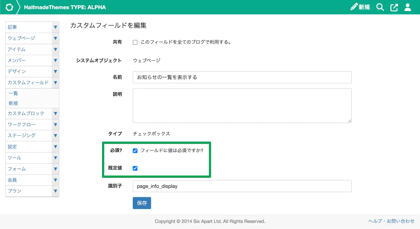420x229 pixels.
Task: Expand the ウェブページ menu arrow
Action: (x=55, y=38)
